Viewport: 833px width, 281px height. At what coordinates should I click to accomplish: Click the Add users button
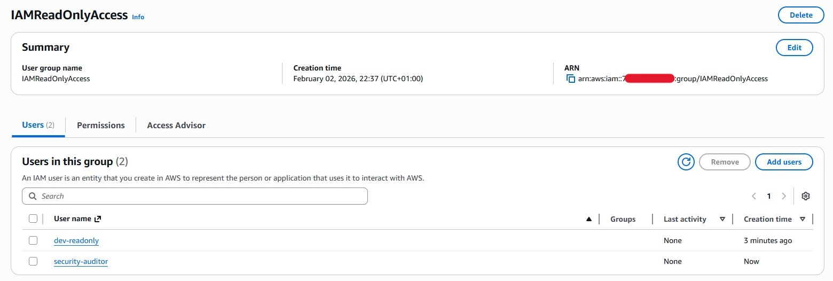(x=784, y=162)
